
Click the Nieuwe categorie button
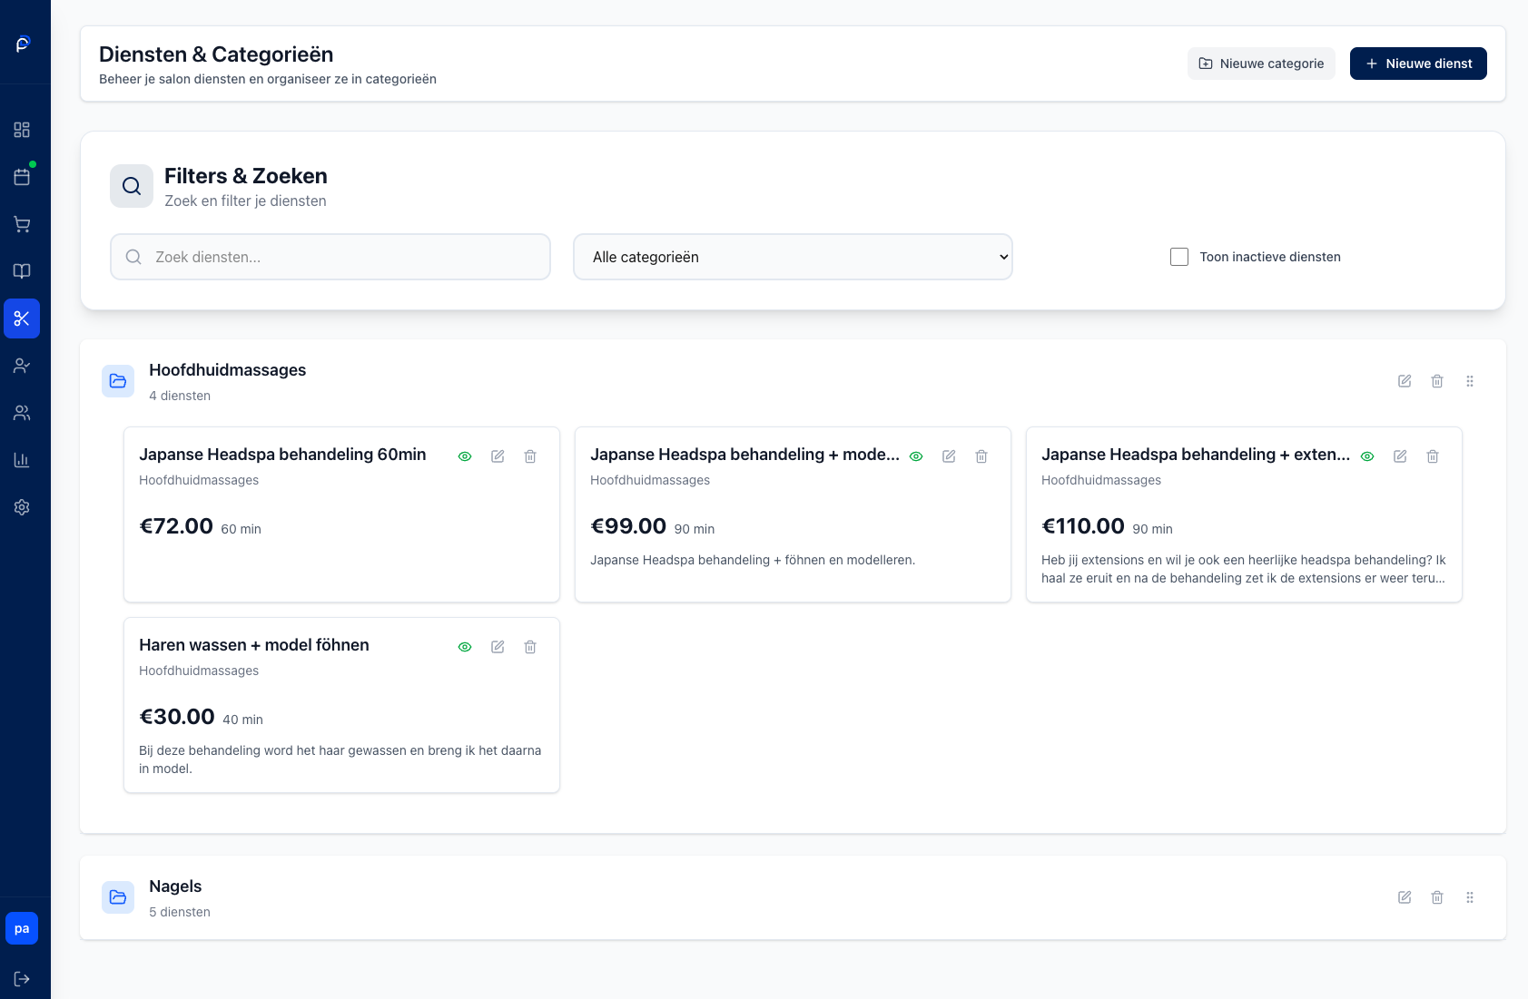coord(1261,64)
